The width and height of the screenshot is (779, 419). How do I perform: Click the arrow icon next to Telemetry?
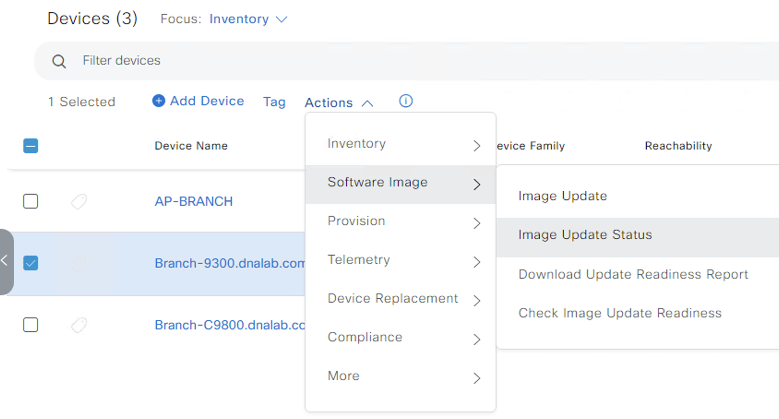pos(477,262)
